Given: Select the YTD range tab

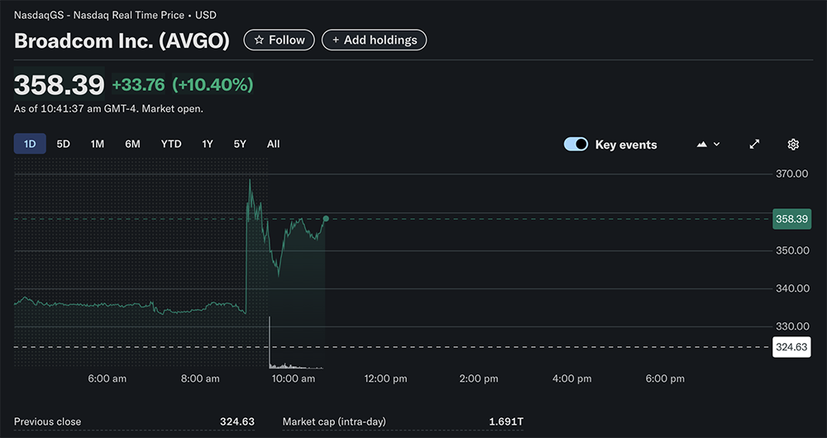Looking at the screenshot, I should click(x=171, y=144).
